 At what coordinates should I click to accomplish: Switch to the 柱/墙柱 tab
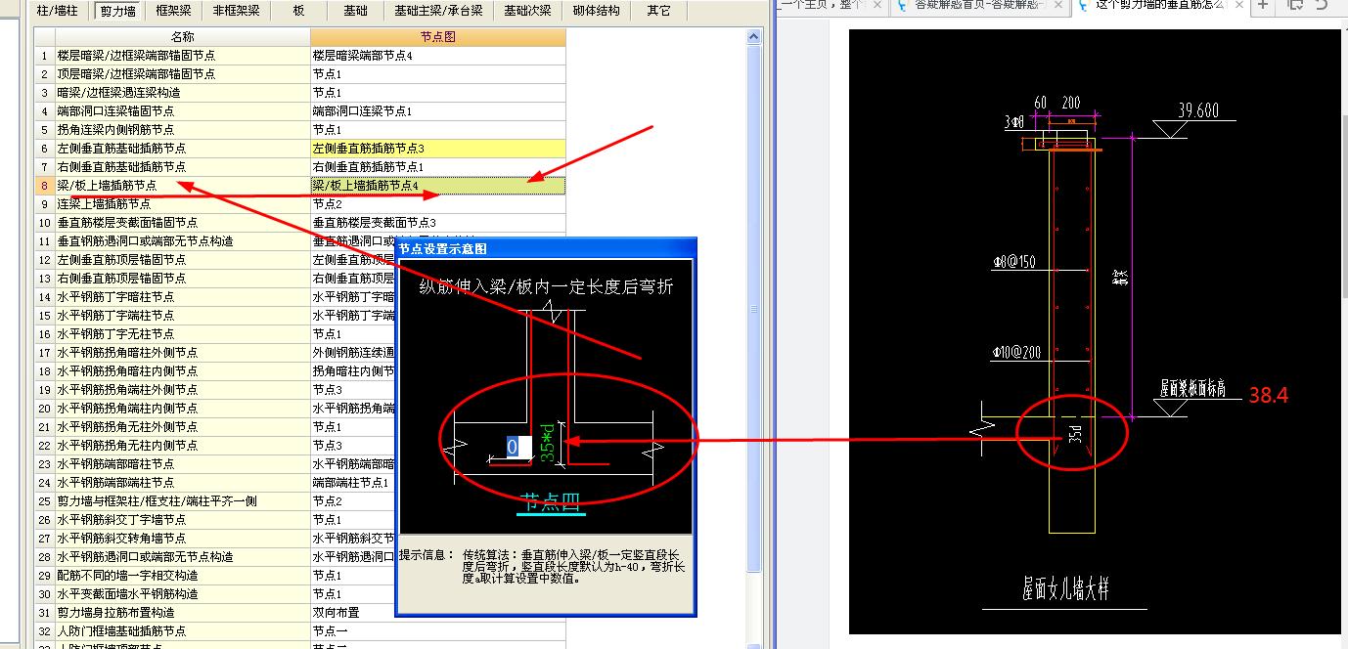pyautogui.click(x=57, y=11)
